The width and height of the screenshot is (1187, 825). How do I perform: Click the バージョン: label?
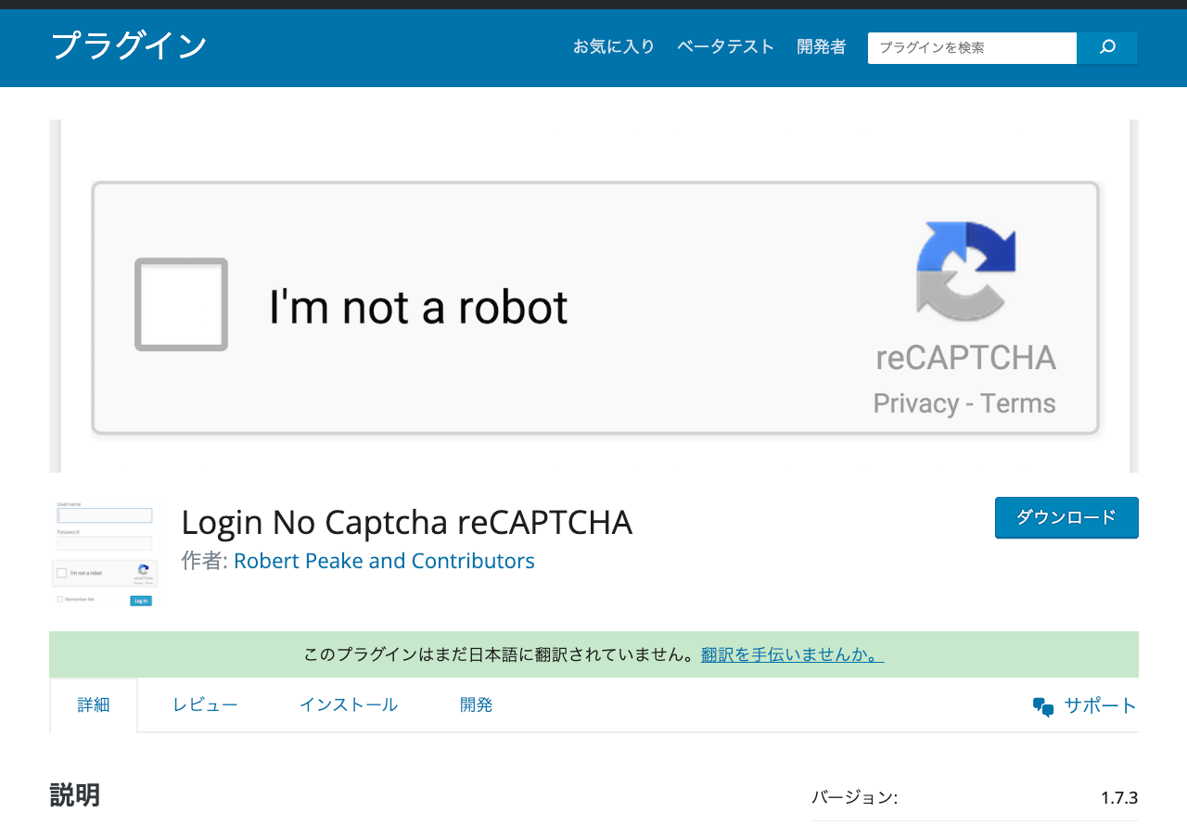[x=854, y=798]
